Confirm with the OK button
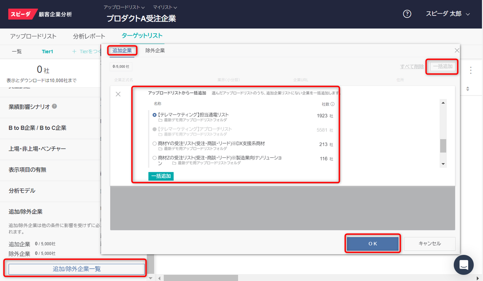This screenshot has width=483, height=281. click(x=373, y=244)
